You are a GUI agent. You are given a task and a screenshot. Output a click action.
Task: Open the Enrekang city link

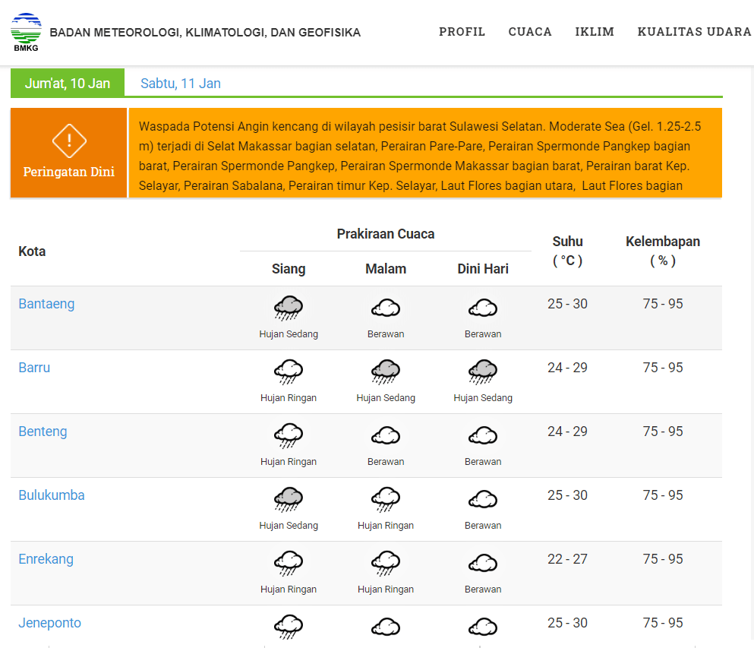(x=46, y=559)
